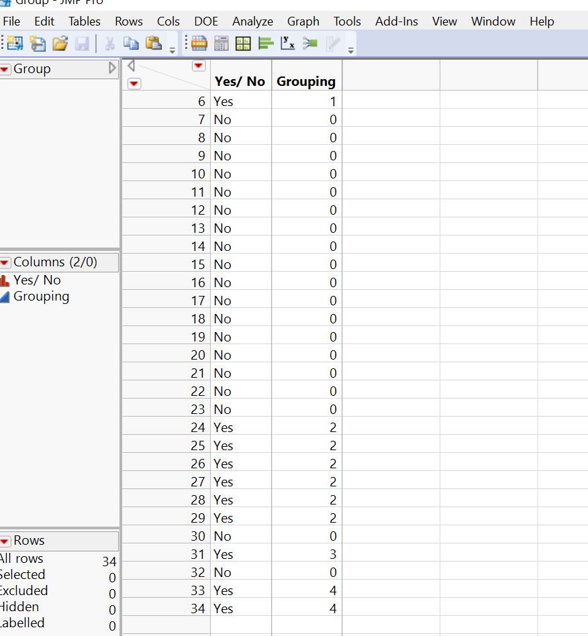This screenshot has height=636, width=588.
Task: Open the Rows menu
Action: 129,21
